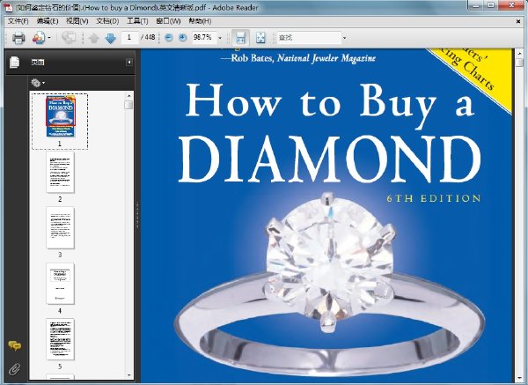Select page 2 thumbnail
The height and width of the screenshot is (385, 528).
coord(60,172)
